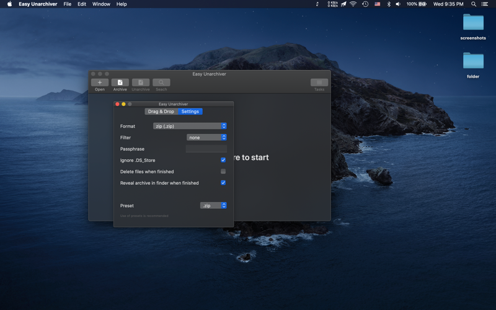The image size is (496, 310).
Task: Open the Help menu
Action: point(122,4)
